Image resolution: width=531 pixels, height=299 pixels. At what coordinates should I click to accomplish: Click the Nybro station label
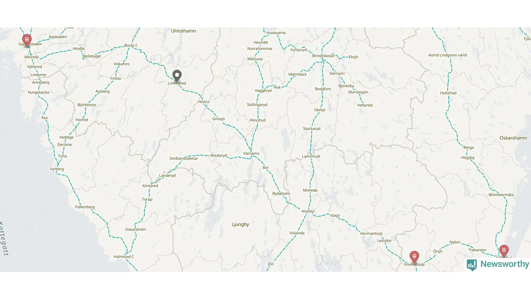(x=455, y=242)
